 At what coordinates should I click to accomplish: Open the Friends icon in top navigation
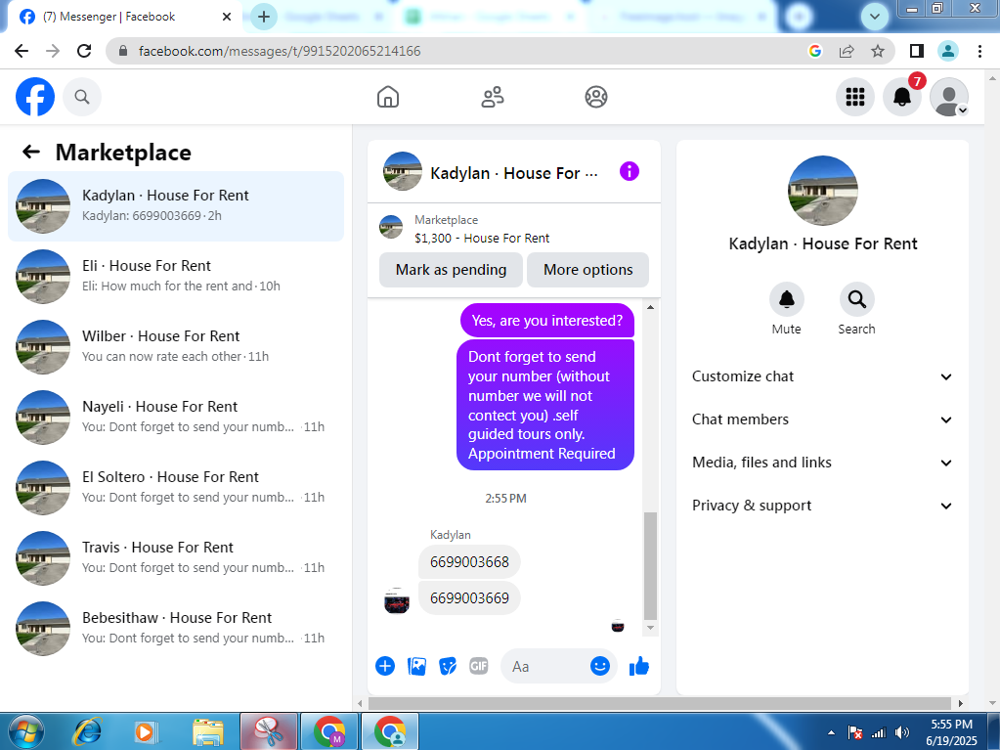[x=493, y=97]
